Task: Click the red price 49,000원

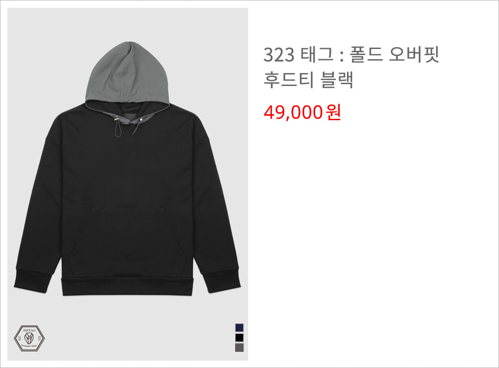Action: (x=302, y=112)
